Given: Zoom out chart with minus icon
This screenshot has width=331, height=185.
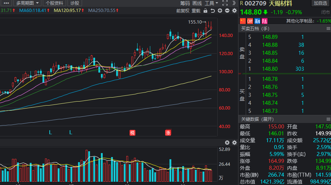Looking at the screenshot, I should click(227, 11).
